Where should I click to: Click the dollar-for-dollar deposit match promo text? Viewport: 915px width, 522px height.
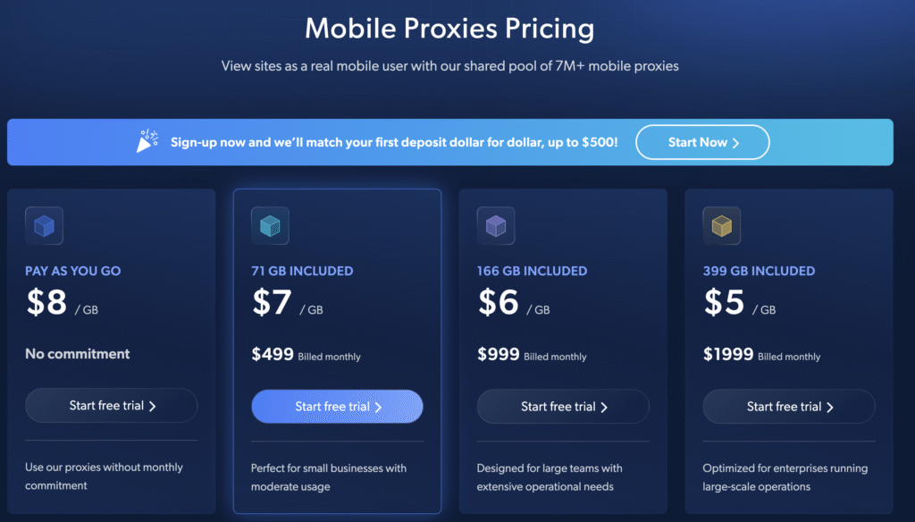tap(394, 142)
